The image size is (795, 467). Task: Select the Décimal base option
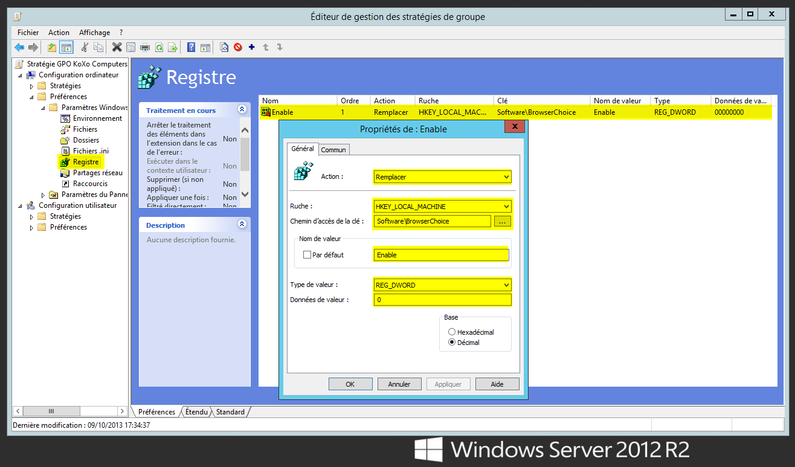(452, 343)
